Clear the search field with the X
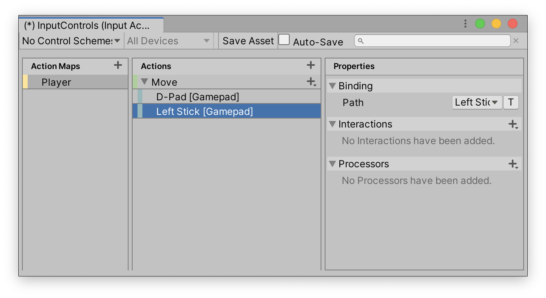This screenshot has height=298, width=546. 516,41
